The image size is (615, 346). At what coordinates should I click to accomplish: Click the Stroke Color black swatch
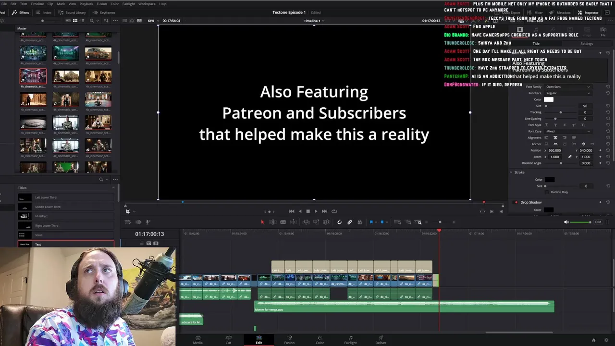[x=549, y=180]
